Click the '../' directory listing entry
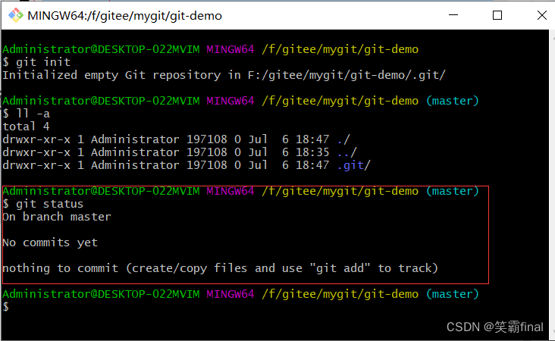Screen dimensions: 555x341 click(347, 152)
